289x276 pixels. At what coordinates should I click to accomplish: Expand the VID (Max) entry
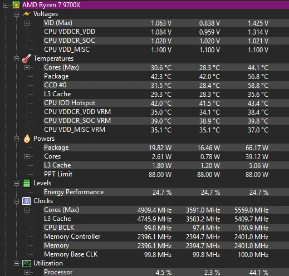point(27,23)
